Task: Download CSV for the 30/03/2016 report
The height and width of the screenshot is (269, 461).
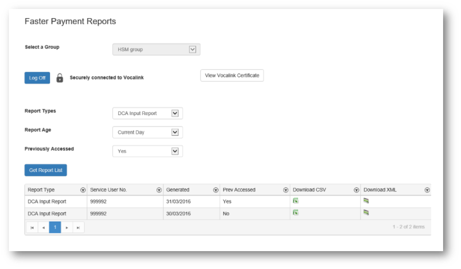Action: coord(296,213)
